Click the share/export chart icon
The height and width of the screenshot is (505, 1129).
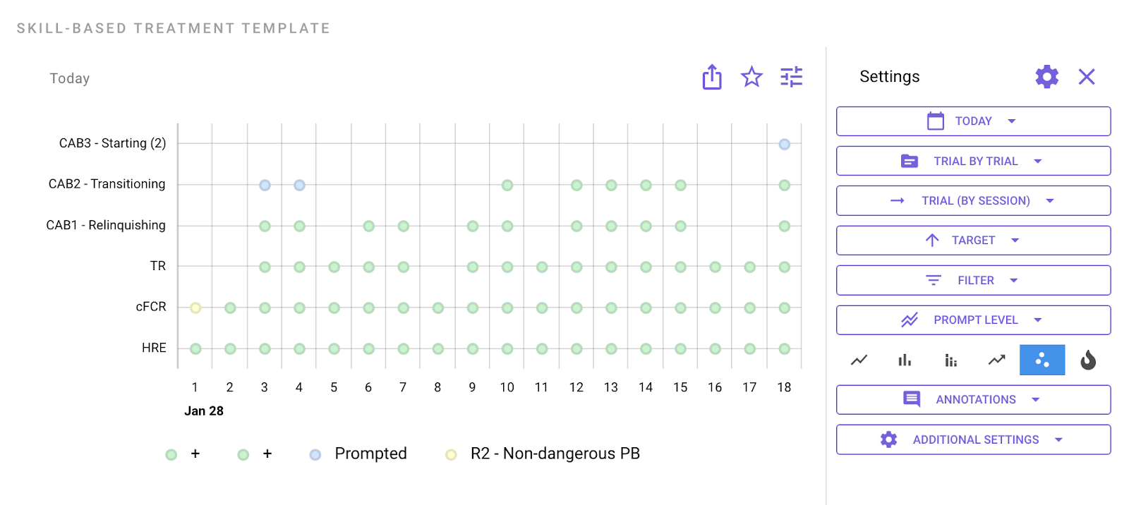pyautogui.click(x=712, y=77)
